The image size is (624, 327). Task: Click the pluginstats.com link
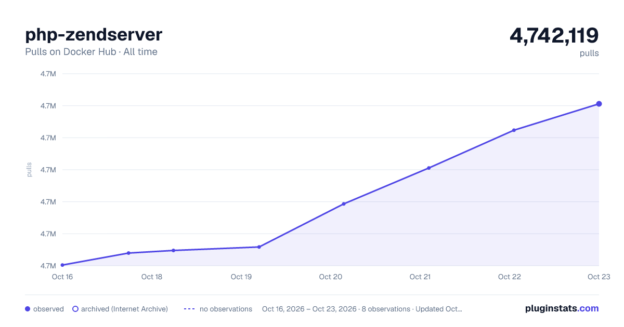tap(562, 308)
